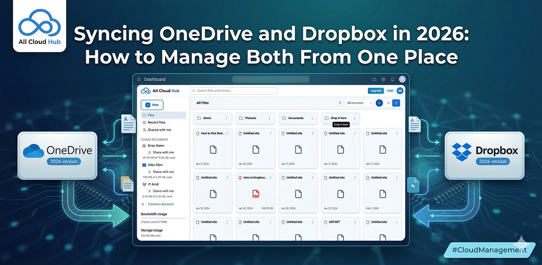Open Share with me under IT Amd

pos(161,191)
